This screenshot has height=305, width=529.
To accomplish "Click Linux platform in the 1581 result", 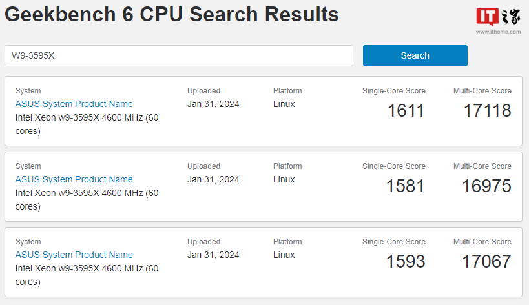I will point(284,179).
